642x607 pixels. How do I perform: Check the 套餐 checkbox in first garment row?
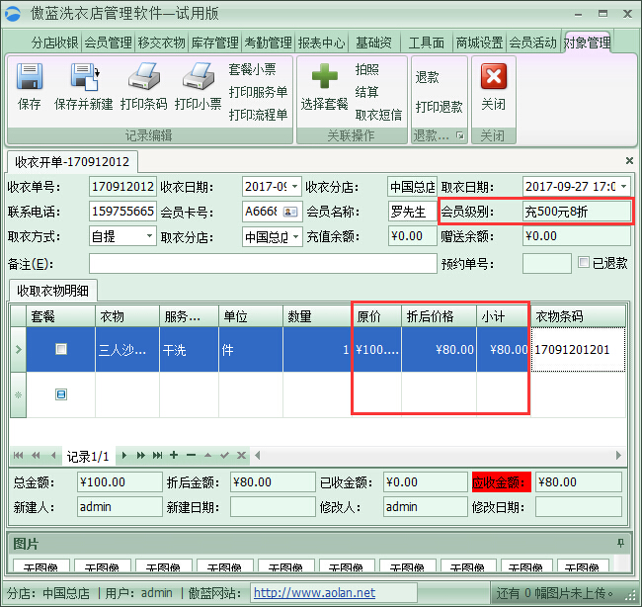click(61, 349)
